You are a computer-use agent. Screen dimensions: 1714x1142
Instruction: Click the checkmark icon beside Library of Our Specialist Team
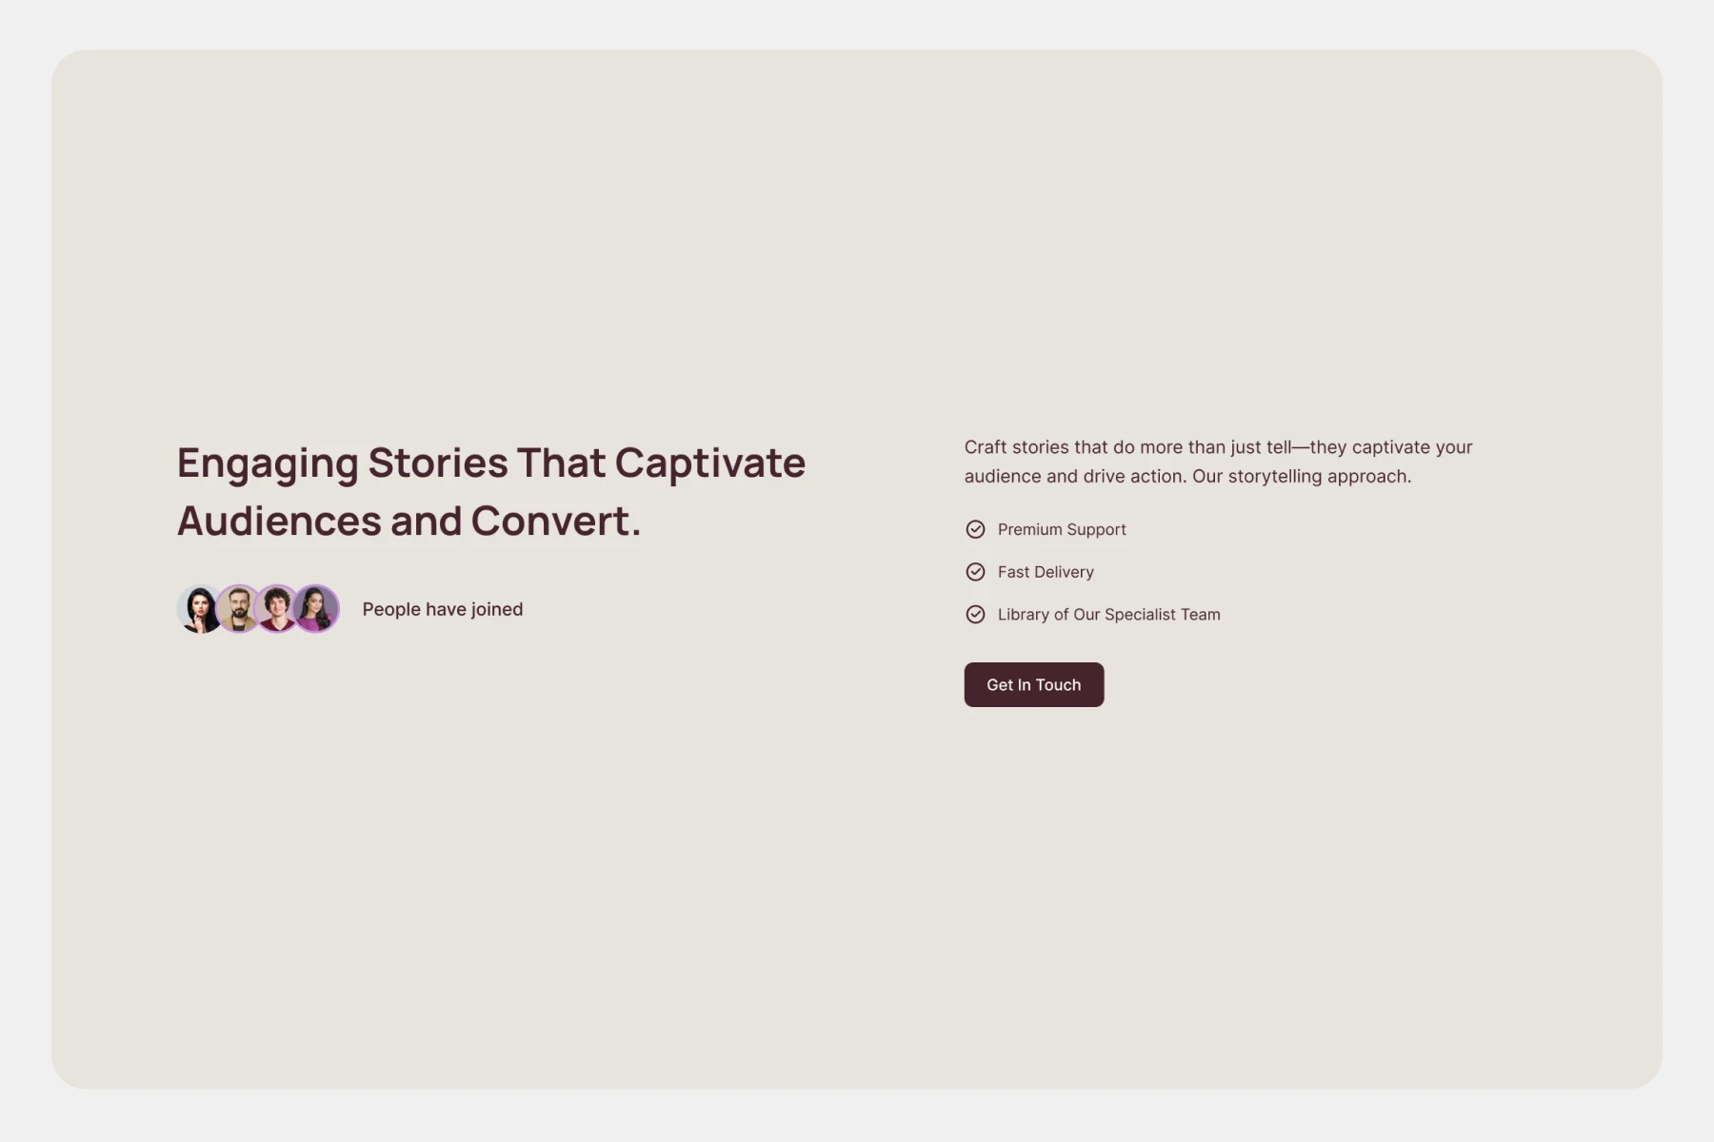pos(975,615)
